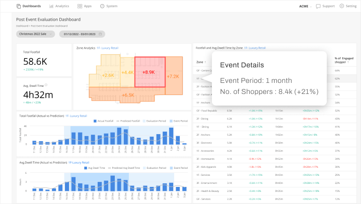Select the 3F - Homewares table row
Viewport: 361px width, 204px height.
(x=275, y=159)
